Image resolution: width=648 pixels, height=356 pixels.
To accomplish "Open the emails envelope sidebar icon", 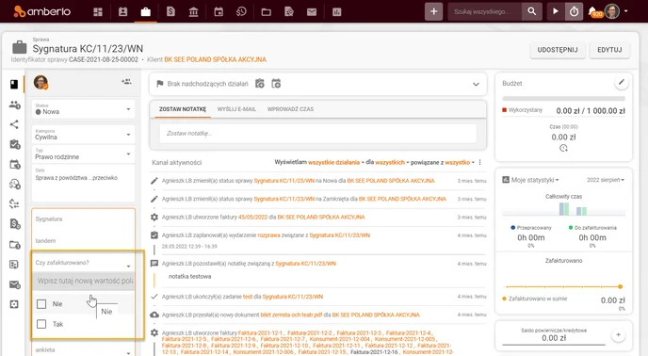I will click(x=14, y=284).
